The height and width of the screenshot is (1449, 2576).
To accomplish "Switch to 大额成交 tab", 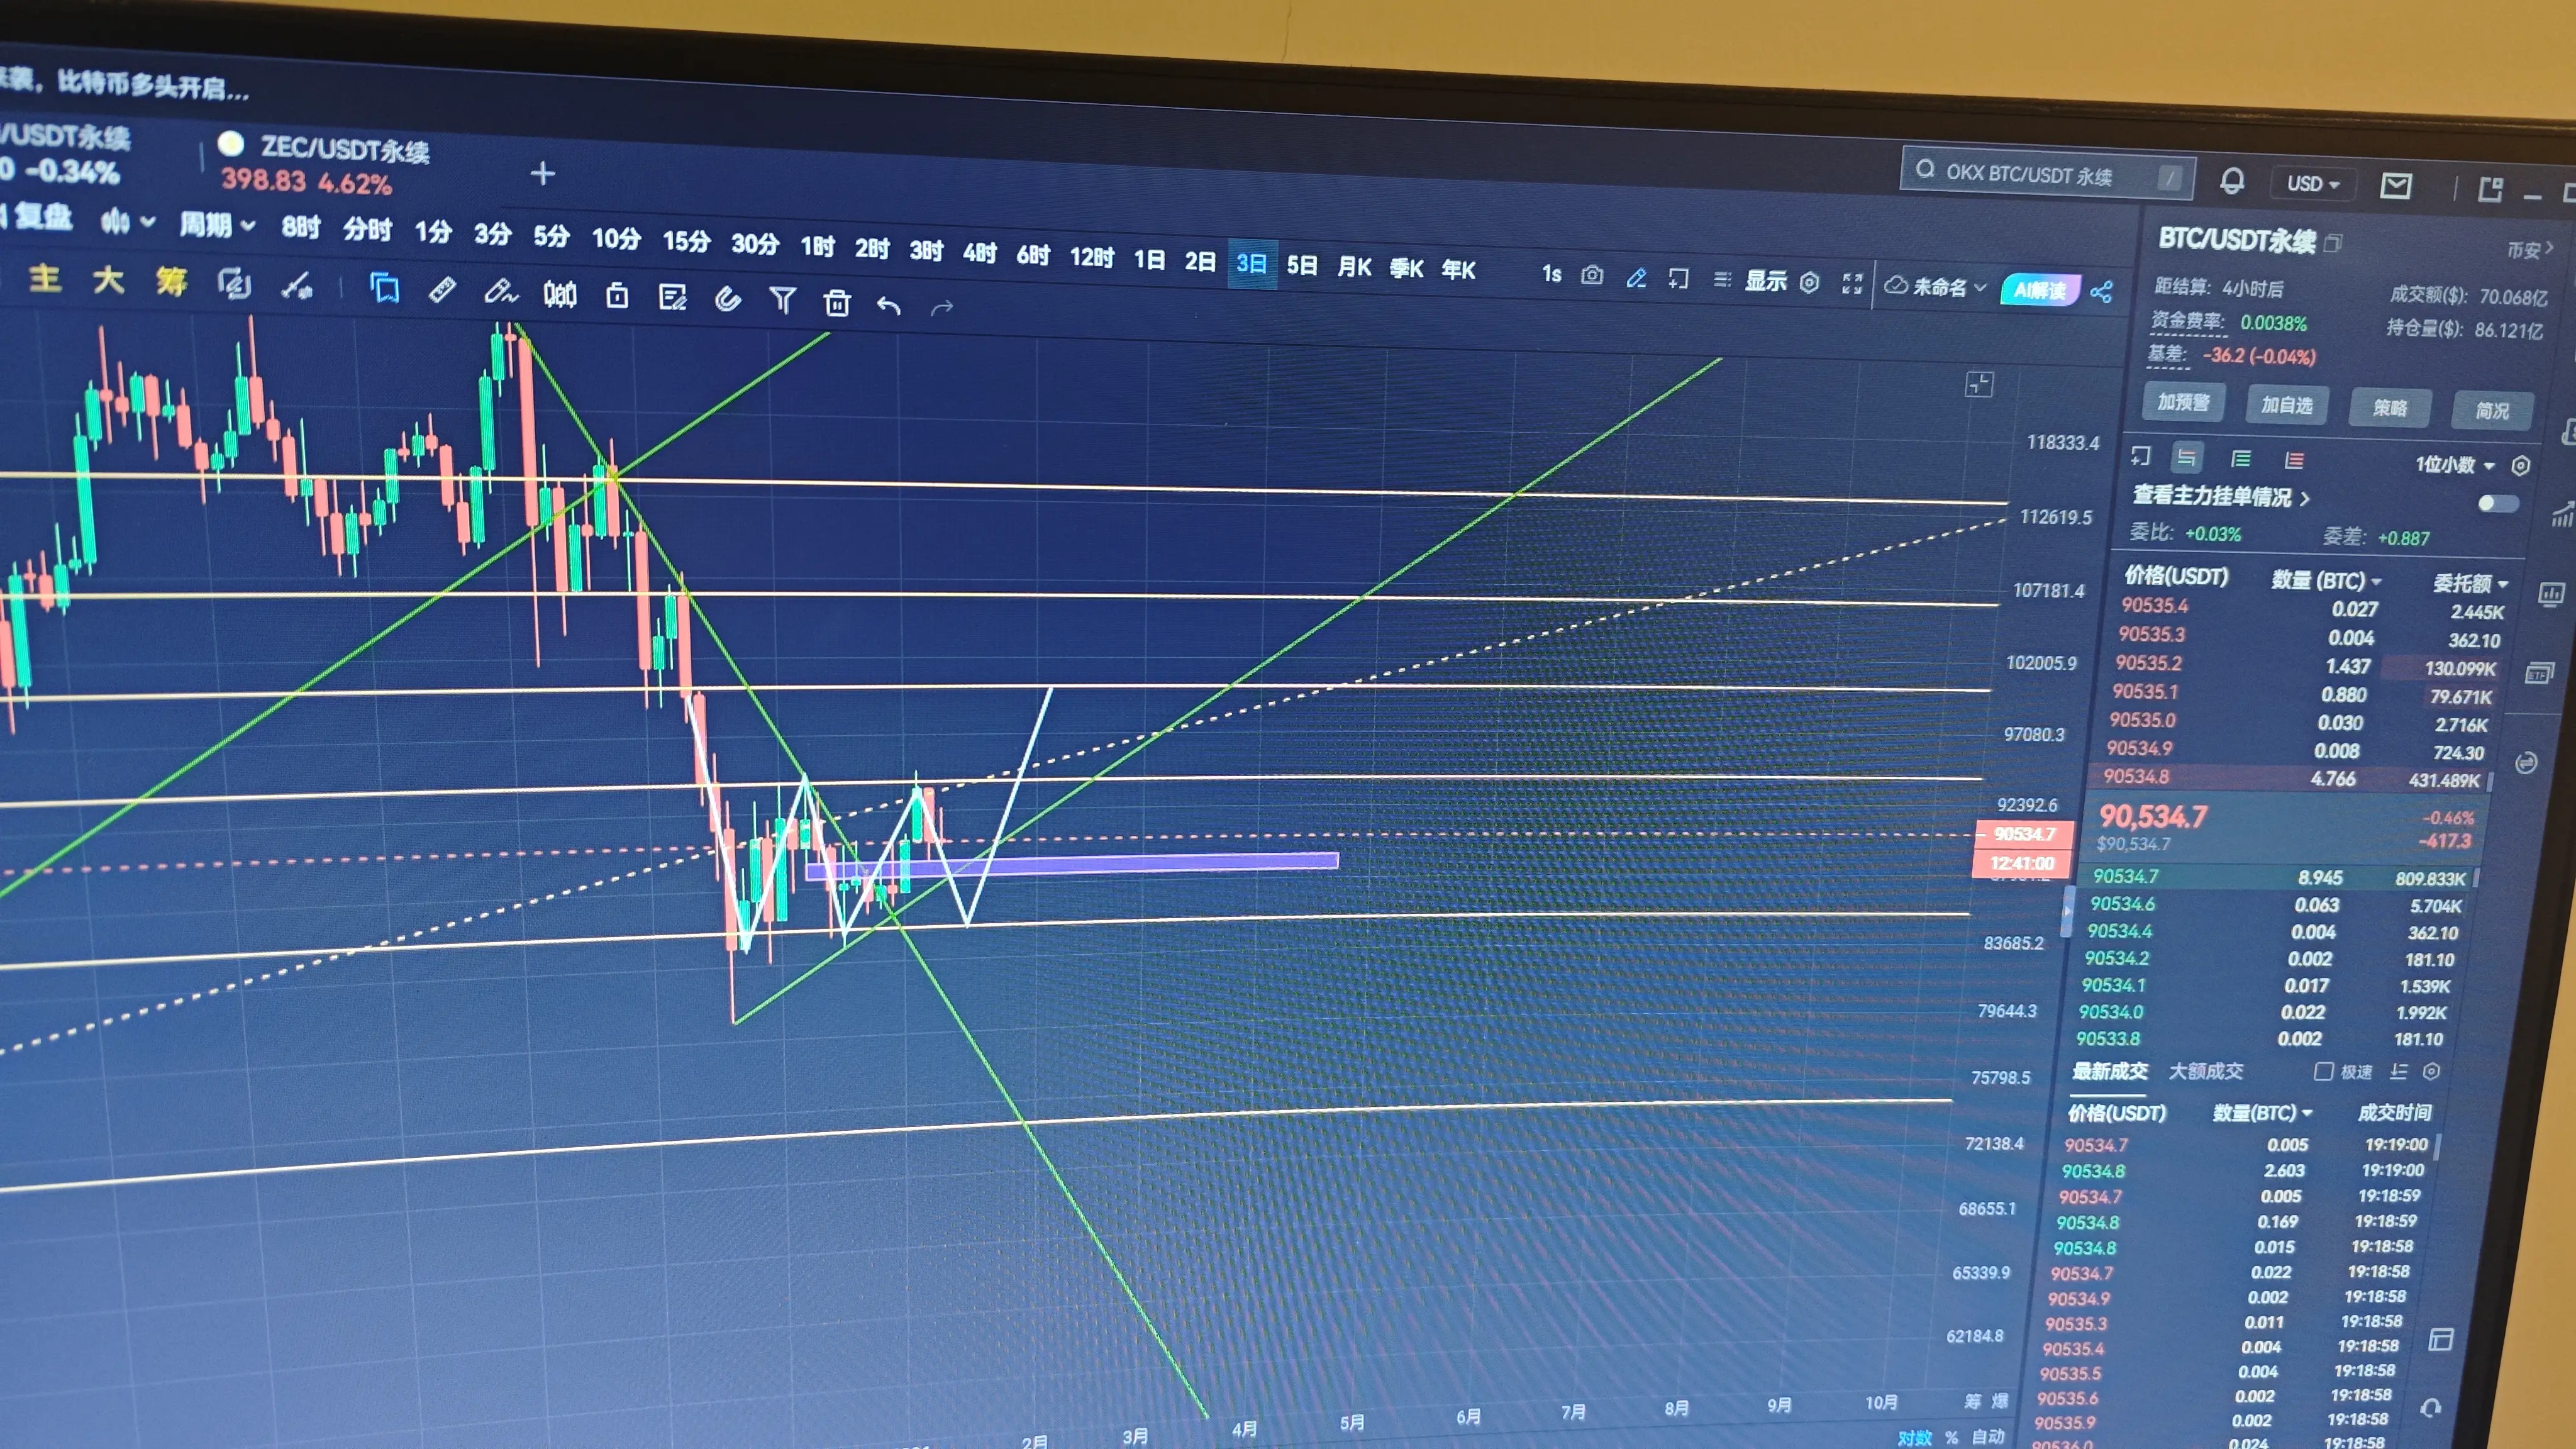I will tap(2206, 1071).
